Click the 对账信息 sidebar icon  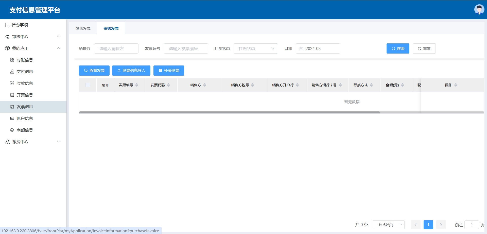[12, 60]
